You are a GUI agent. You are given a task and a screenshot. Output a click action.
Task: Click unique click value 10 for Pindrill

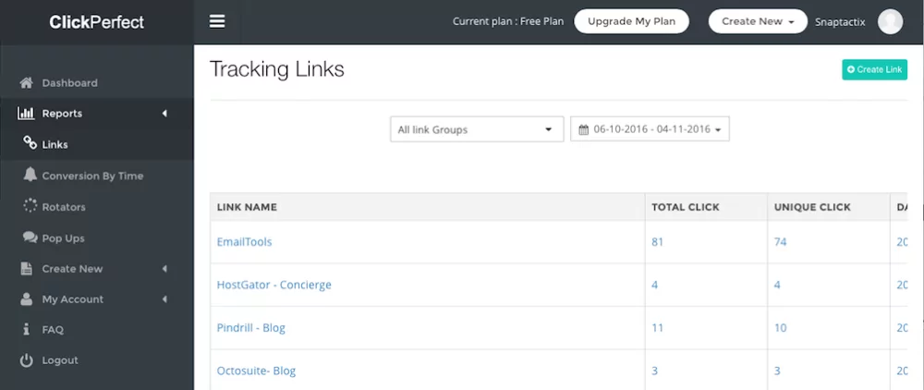(780, 327)
